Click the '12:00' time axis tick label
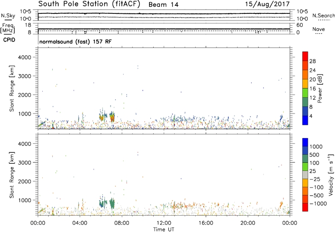 click(x=164, y=223)
